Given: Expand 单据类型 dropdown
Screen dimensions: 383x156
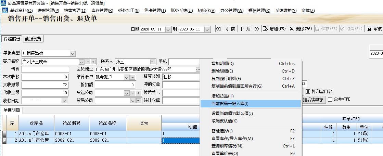Looking at the screenshot, I should pos(73,53).
